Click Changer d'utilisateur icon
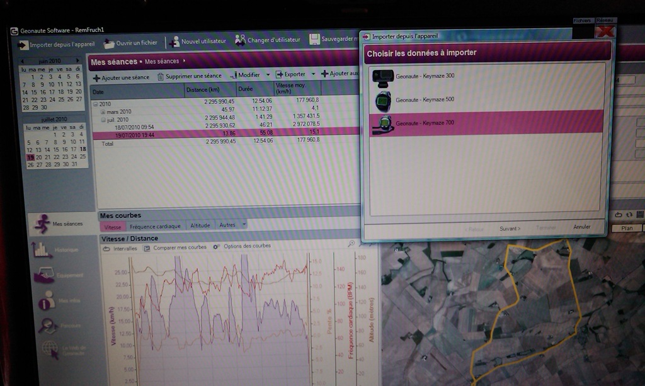 tap(240, 40)
